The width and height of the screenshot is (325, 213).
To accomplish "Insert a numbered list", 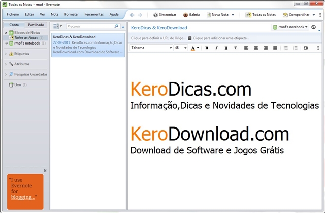I will coord(295,48).
